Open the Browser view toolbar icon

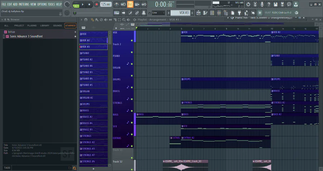coord(226,13)
